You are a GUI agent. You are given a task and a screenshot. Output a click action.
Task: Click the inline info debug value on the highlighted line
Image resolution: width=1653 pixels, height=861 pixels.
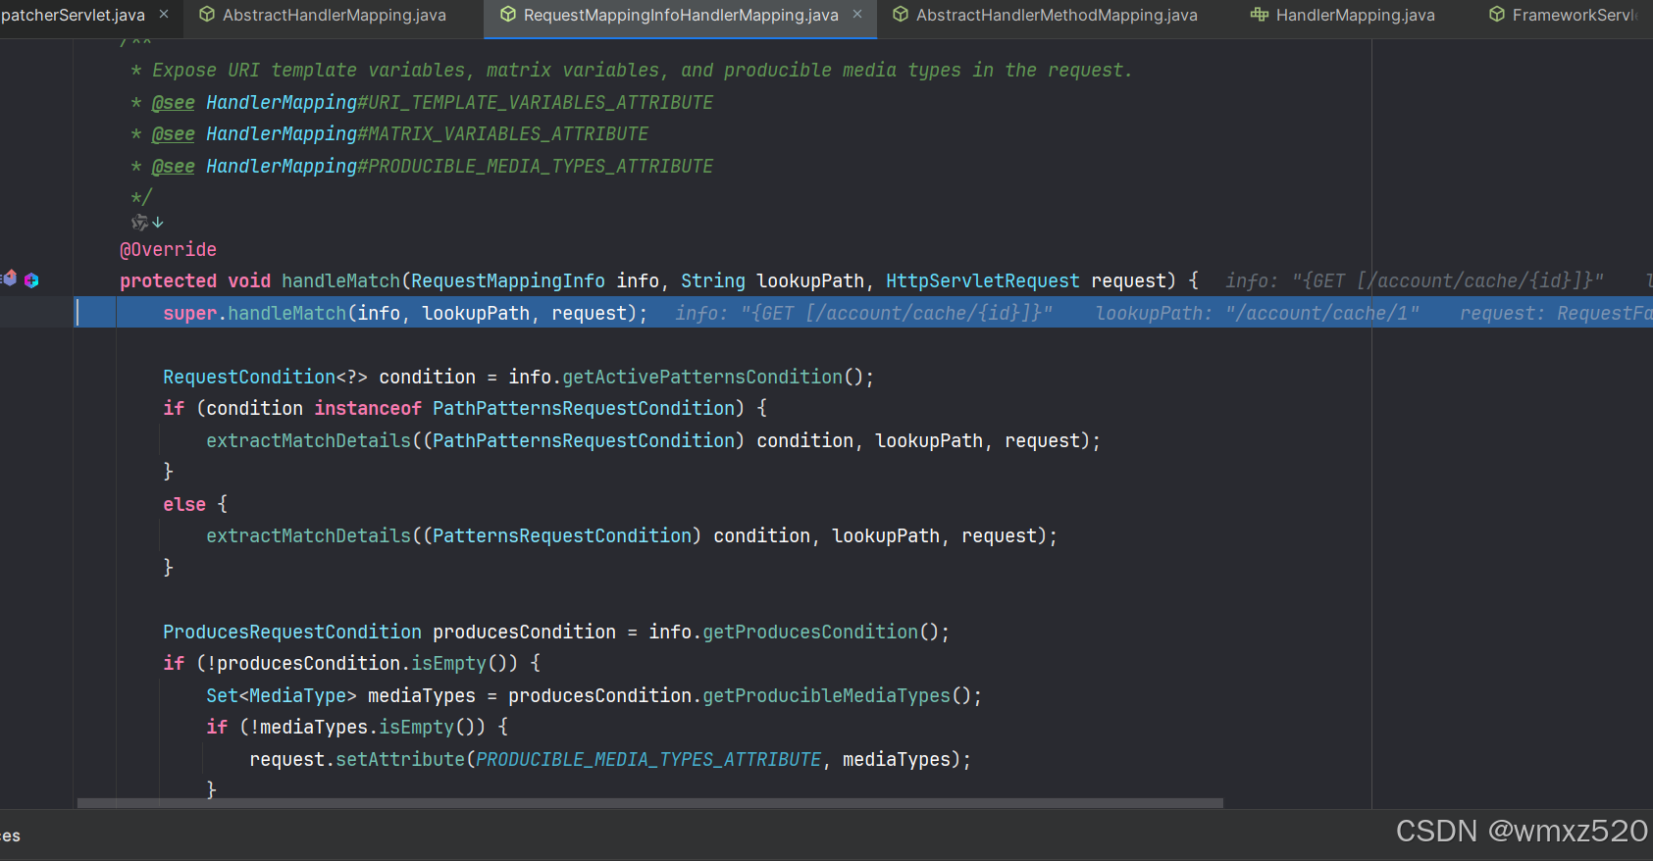[x=864, y=313]
